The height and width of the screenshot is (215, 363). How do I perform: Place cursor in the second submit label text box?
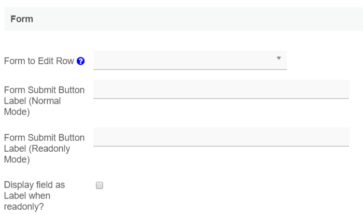(x=221, y=136)
